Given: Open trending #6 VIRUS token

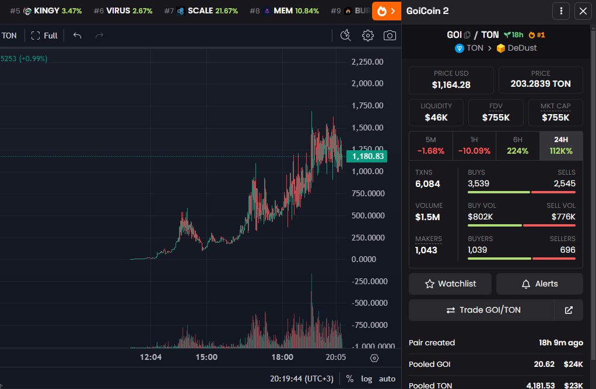Looking at the screenshot, I should click(123, 11).
